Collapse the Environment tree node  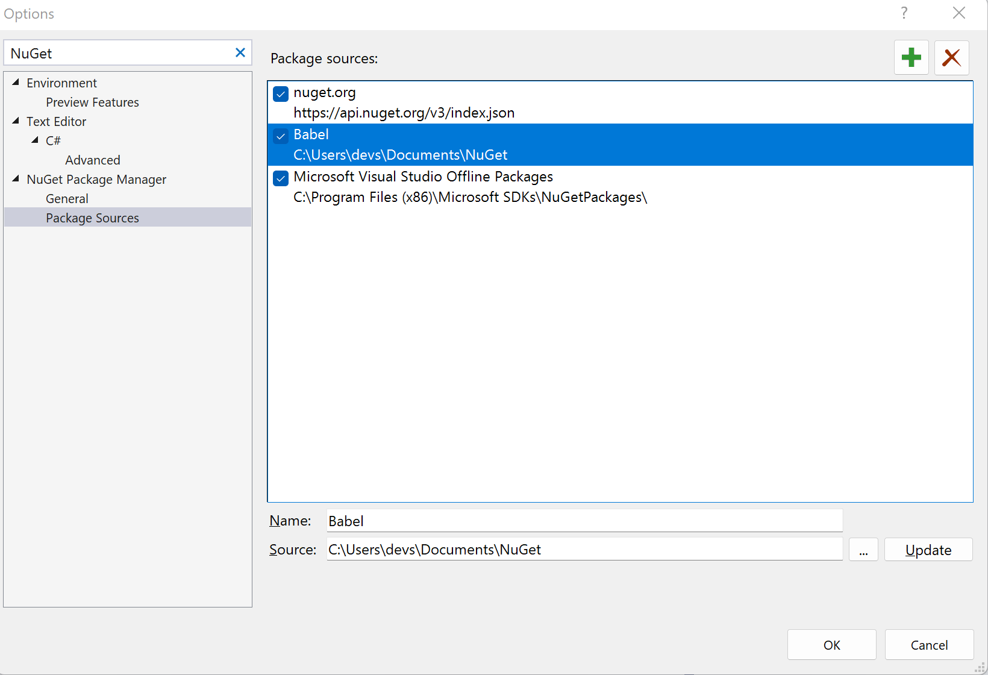tap(16, 83)
